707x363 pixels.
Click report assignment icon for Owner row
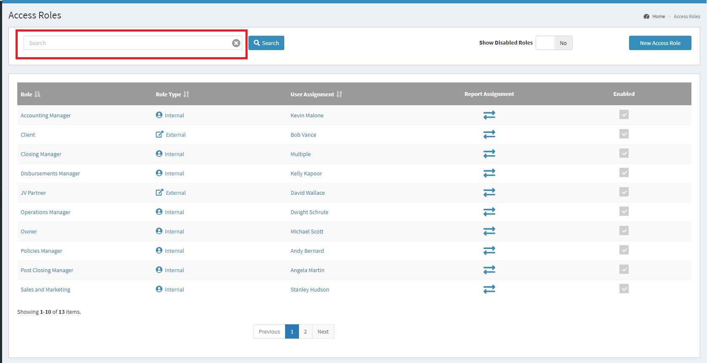click(489, 231)
